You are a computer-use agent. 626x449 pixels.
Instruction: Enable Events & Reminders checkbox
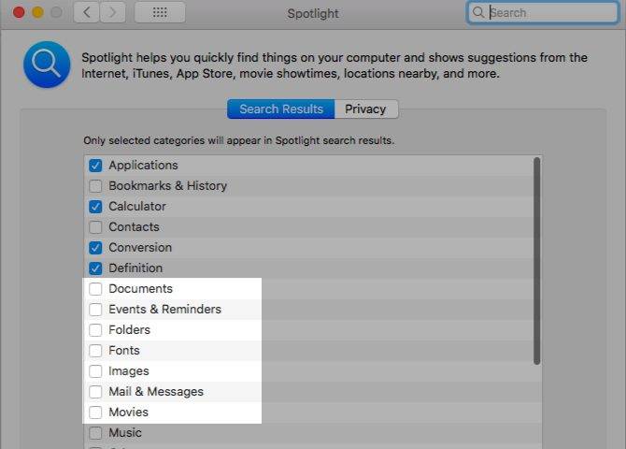pos(95,310)
